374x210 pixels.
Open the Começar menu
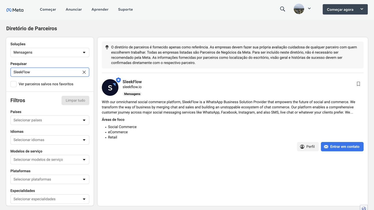coord(48,9)
